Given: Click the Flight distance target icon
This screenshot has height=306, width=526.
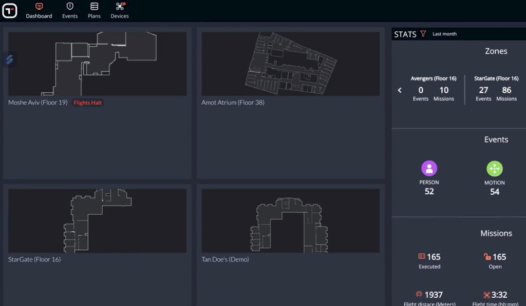Looking at the screenshot, I should [x=419, y=294].
